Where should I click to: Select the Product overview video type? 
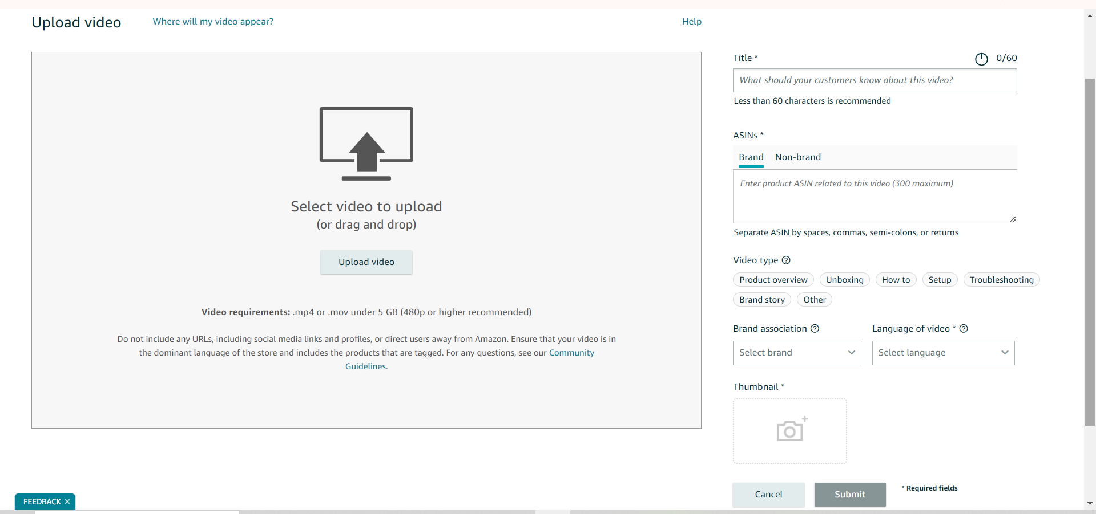tap(773, 280)
